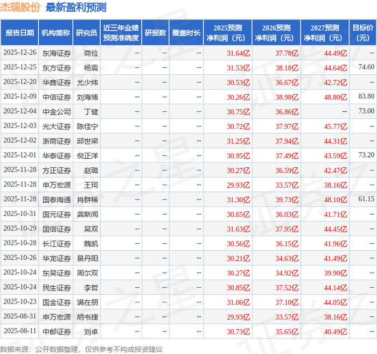Image resolution: width=377 pixels, height=354 pixels.
Task: Select the 中金公司 institution cell
Action: pos(57,112)
